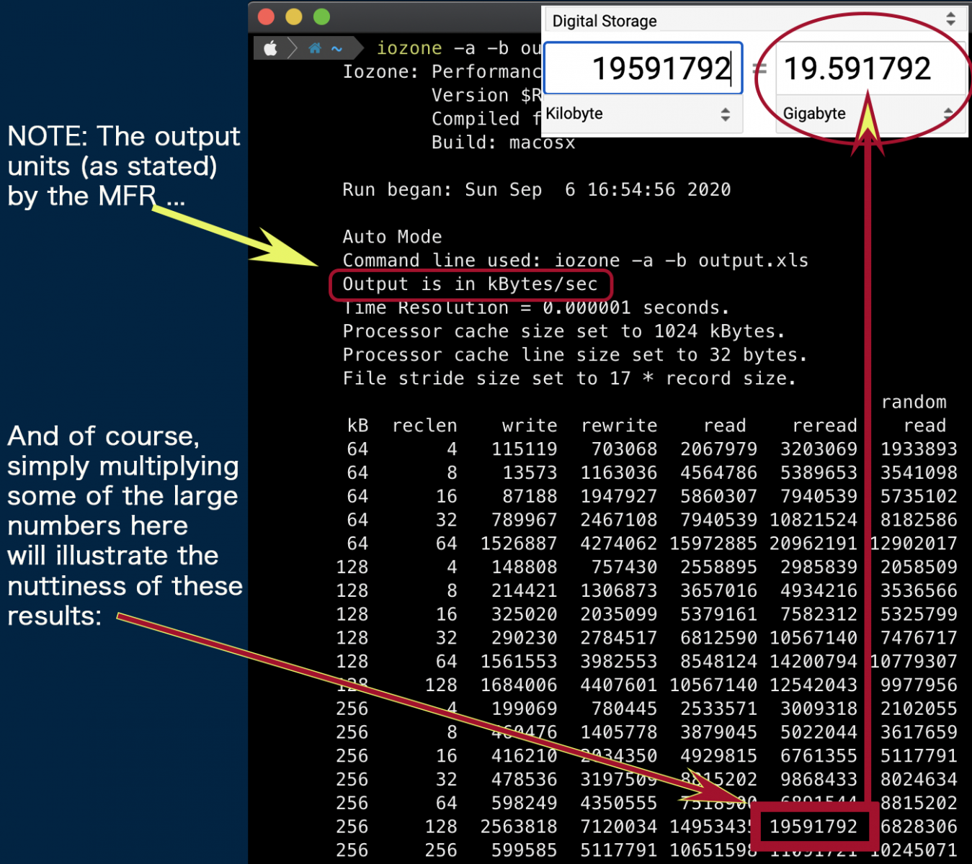This screenshot has height=864, width=972.
Task: Click random read value 1933893
Action: pyautogui.click(x=919, y=449)
